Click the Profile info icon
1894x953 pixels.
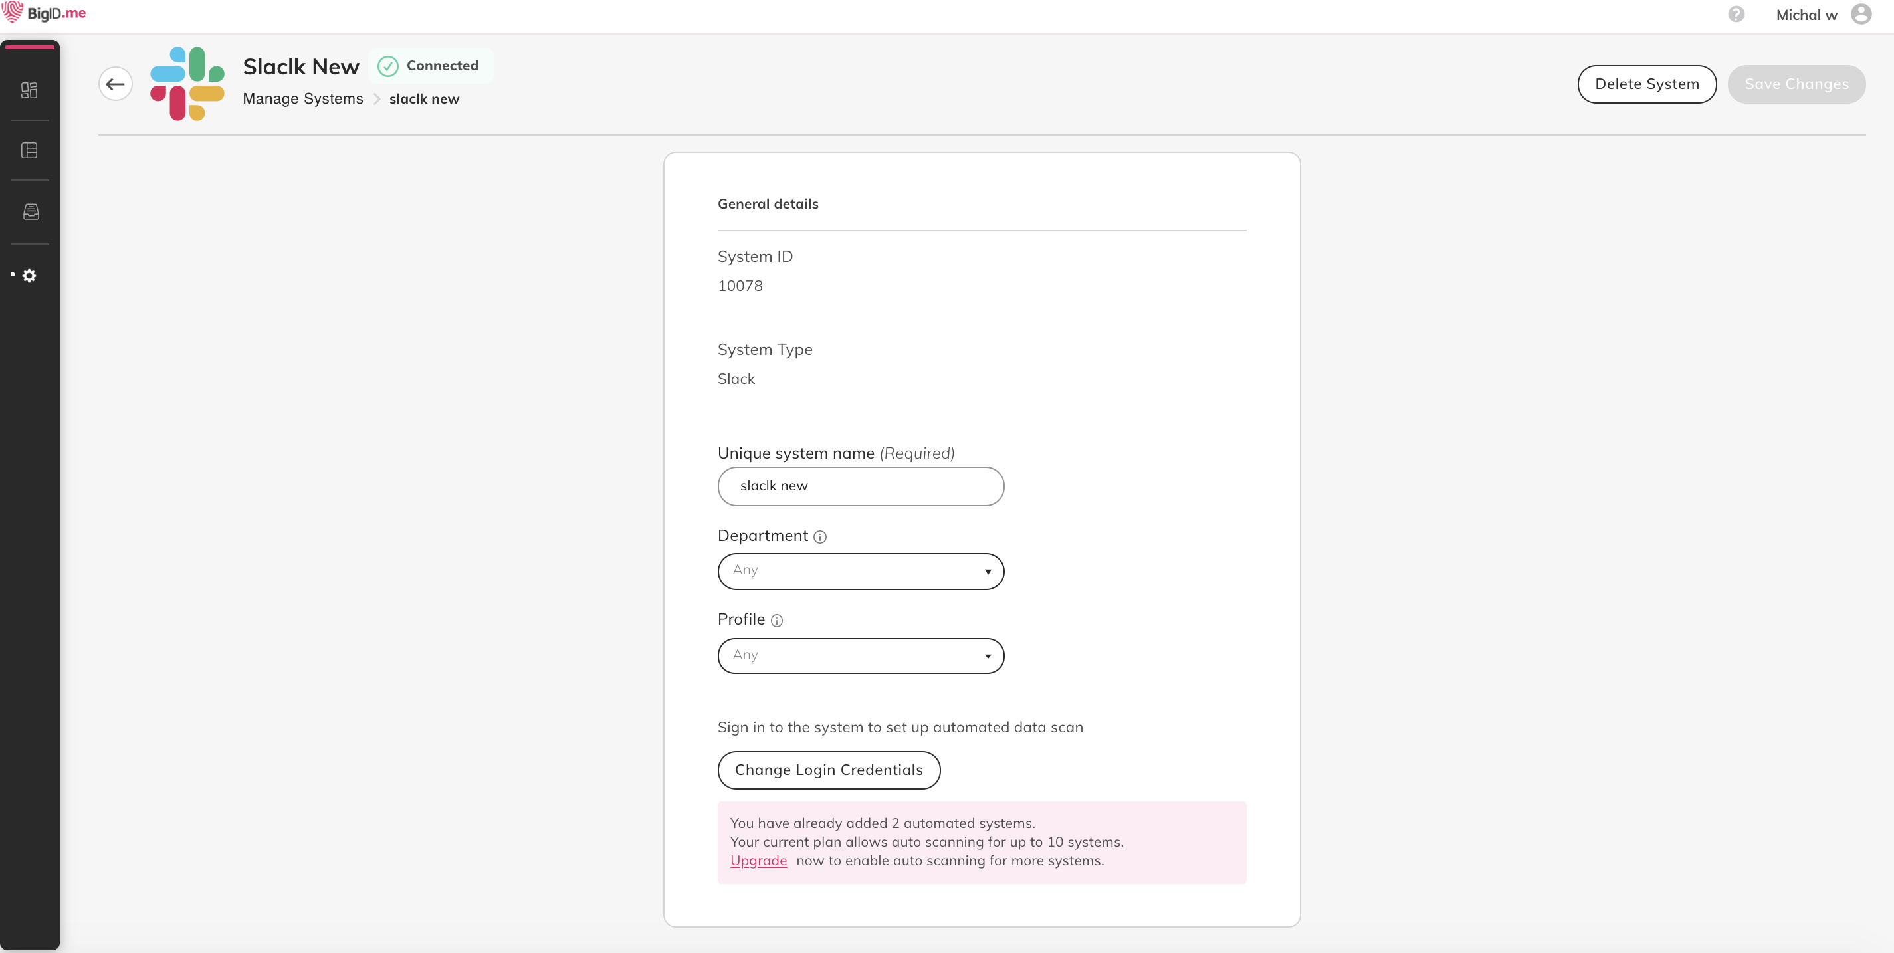click(x=776, y=621)
